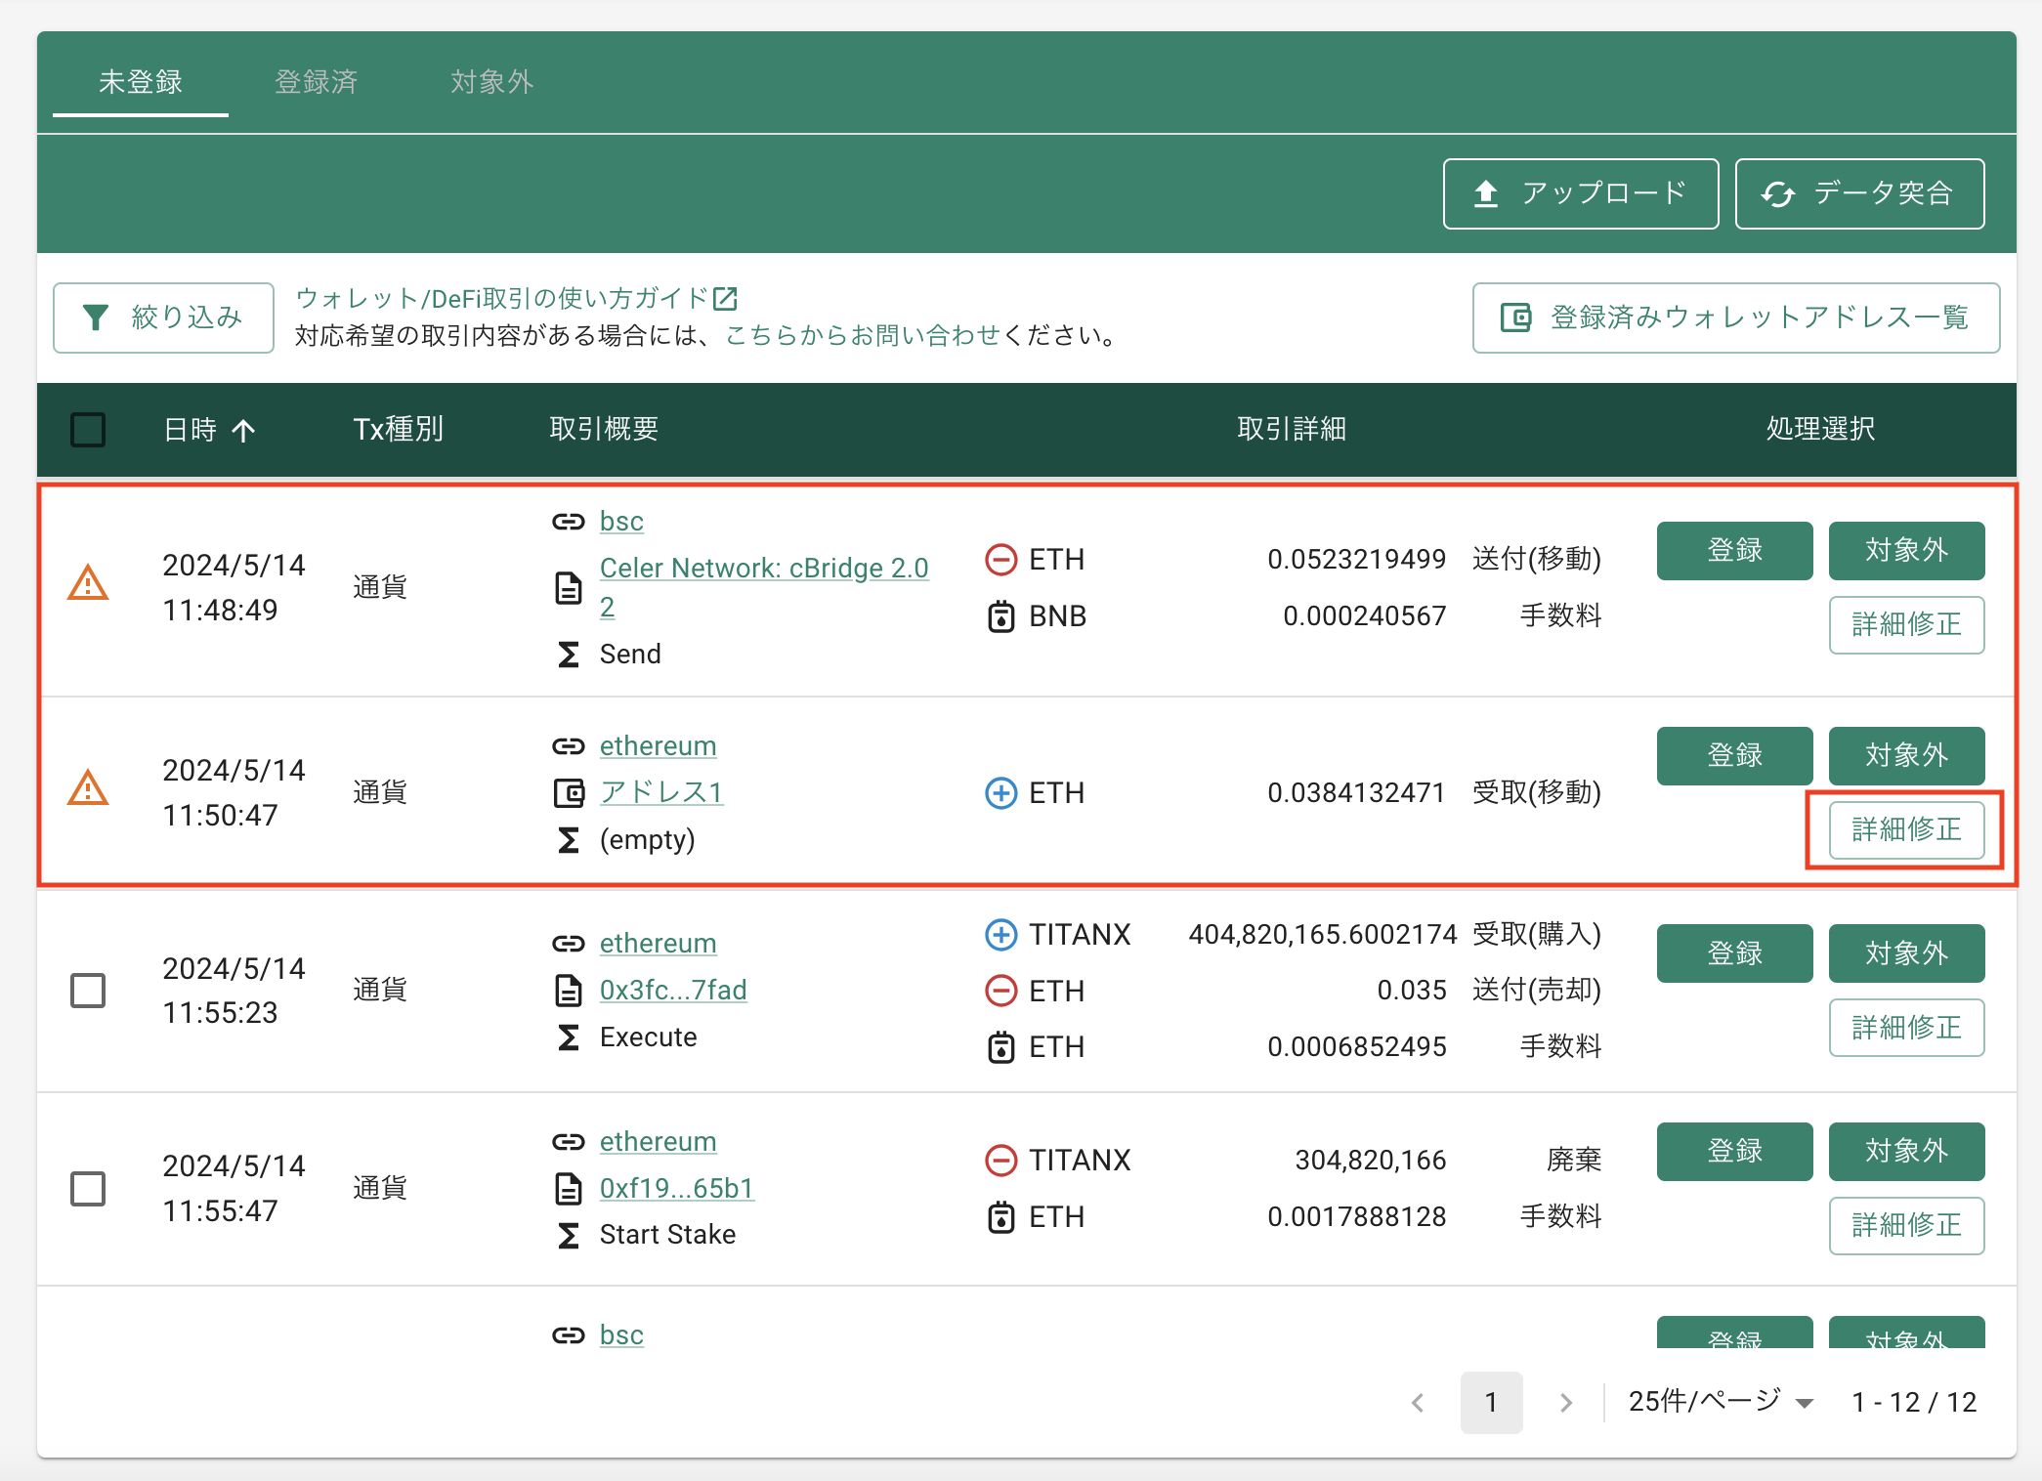Check the 11:55:23 transaction row checkbox
2042x1481 pixels.
88,991
